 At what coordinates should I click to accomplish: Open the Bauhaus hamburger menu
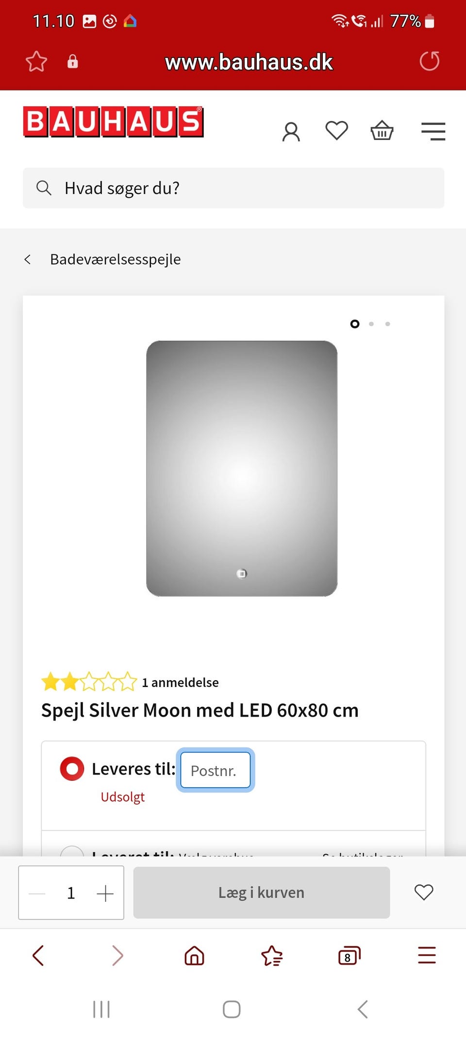433,131
